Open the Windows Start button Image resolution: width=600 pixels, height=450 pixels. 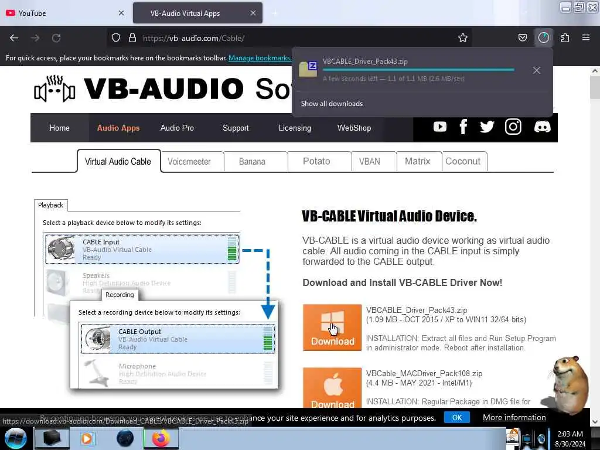[15, 438]
